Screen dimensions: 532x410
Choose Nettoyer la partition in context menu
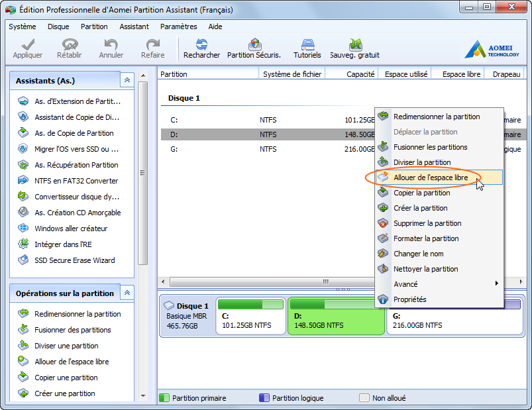pyautogui.click(x=439, y=269)
